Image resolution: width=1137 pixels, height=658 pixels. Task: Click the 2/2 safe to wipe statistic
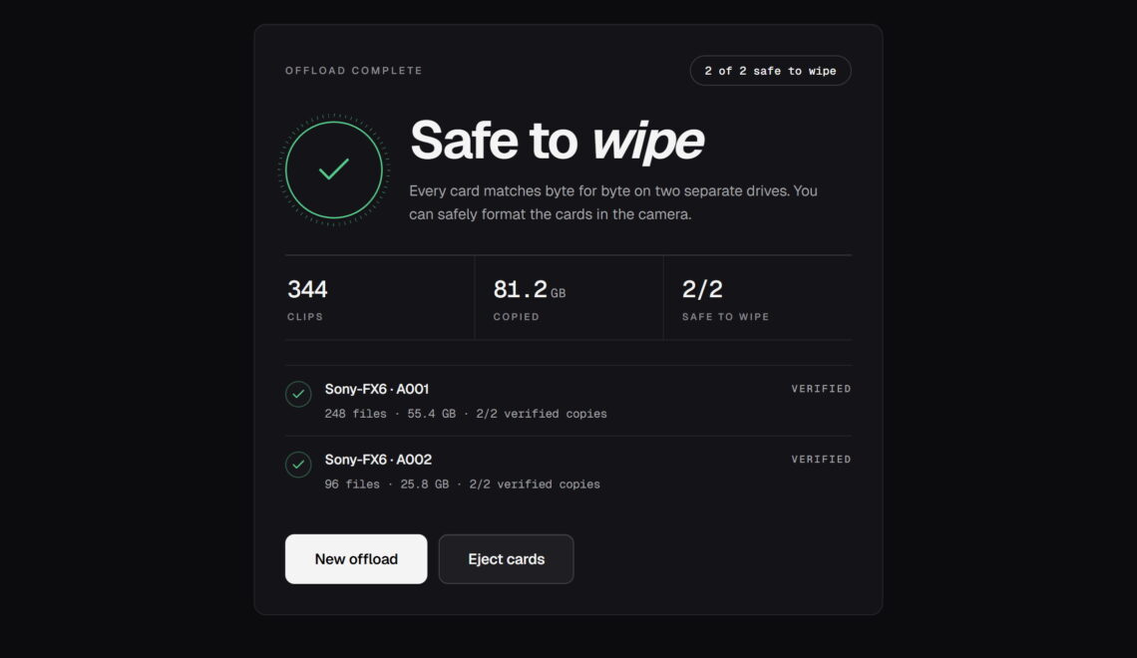757,298
